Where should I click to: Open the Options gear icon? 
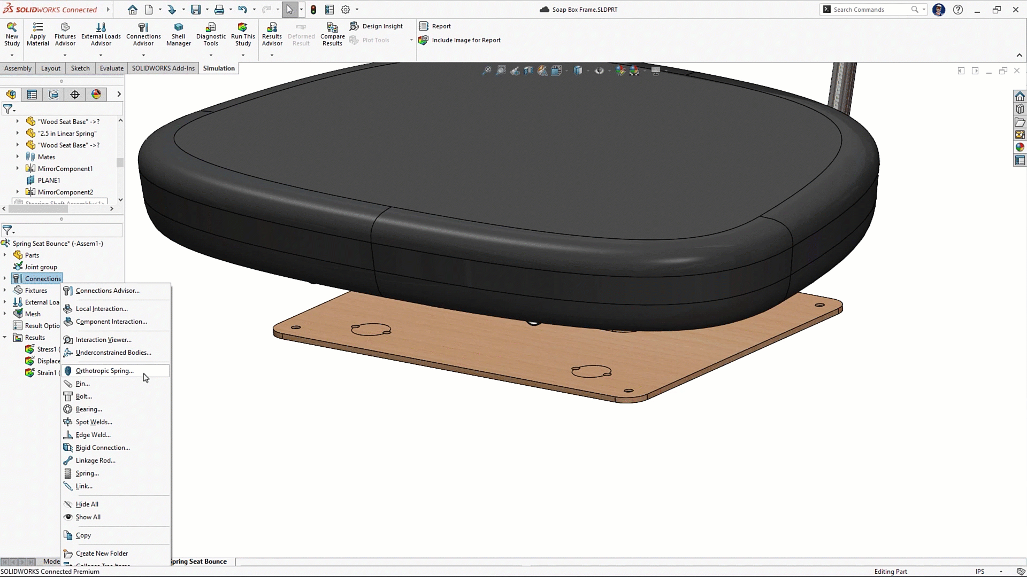coord(346,10)
